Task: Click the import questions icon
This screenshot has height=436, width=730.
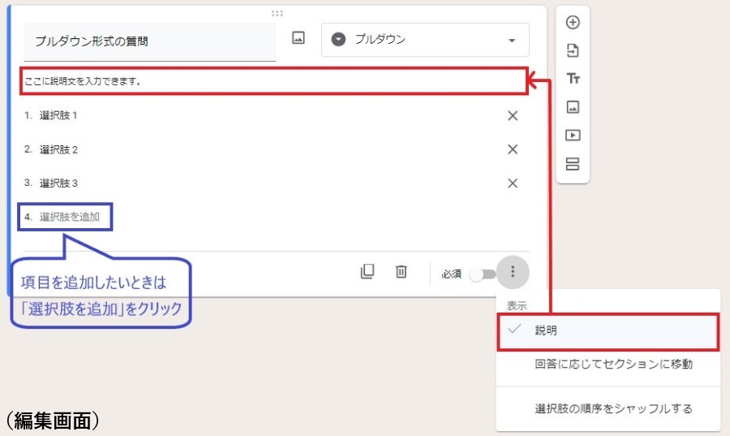Action: 573,50
